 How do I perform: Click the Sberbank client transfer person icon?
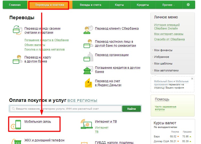click(x=88, y=30)
